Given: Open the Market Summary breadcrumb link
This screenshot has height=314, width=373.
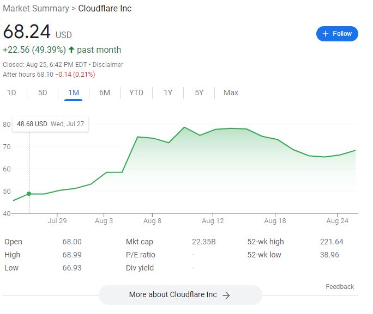Looking at the screenshot, I should pos(36,9).
